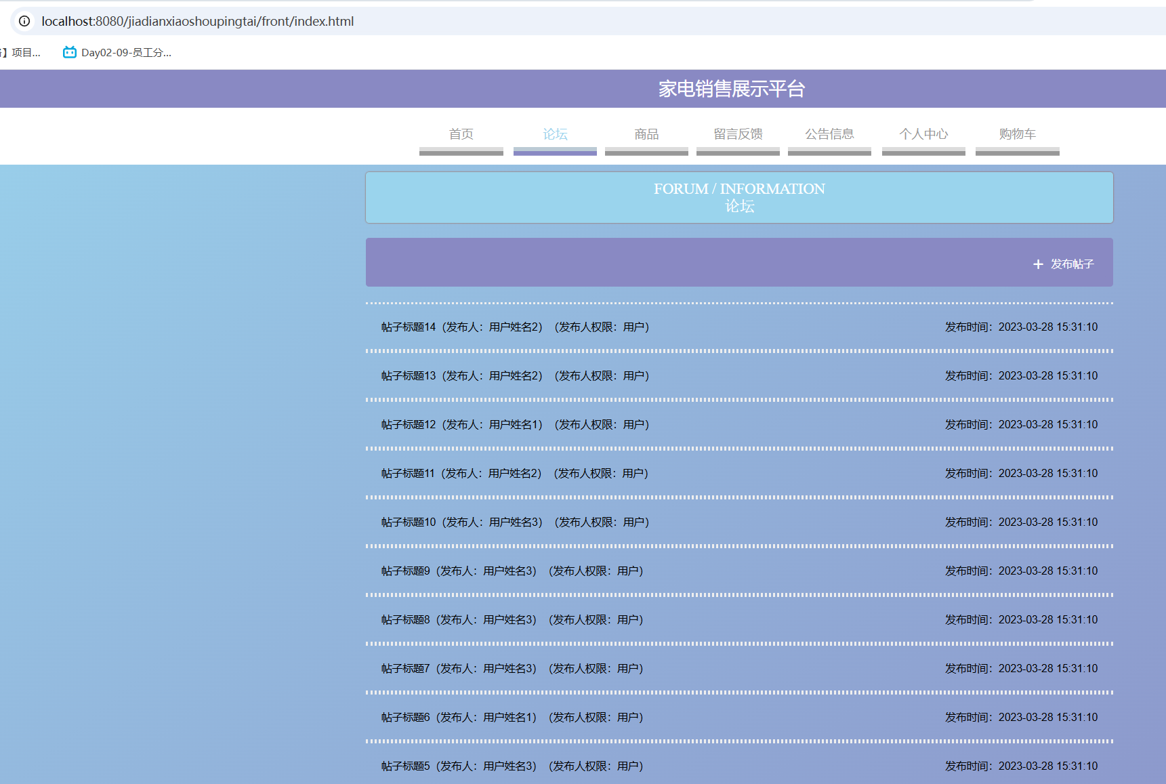
Task: Open the 公告信息 tab
Action: (829, 134)
